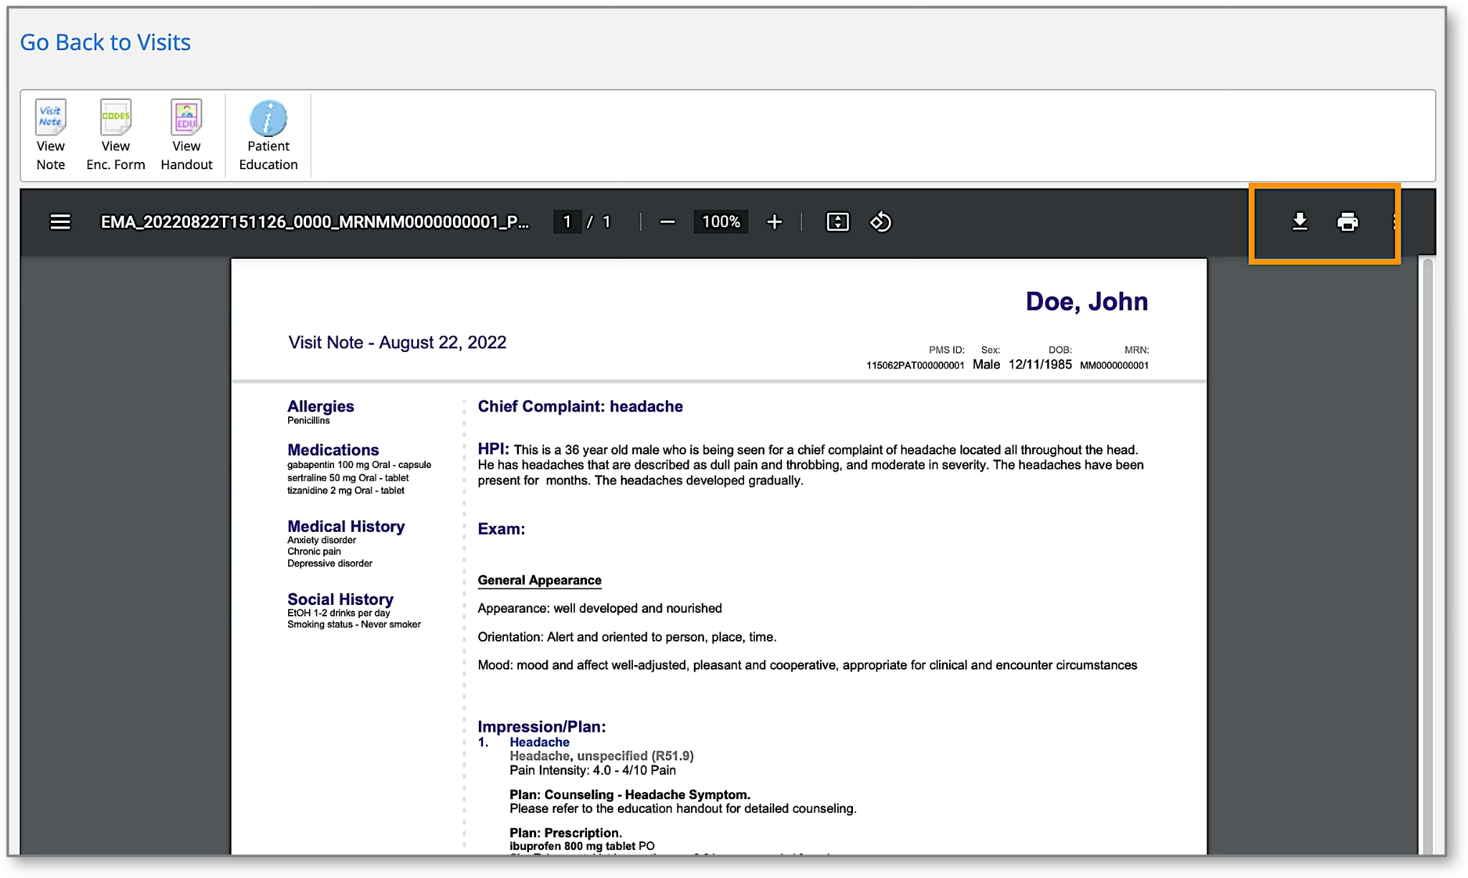This screenshot has height=878, width=1468.
Task: Toggle the PDF sidebar hamburger menu
Action: (x=60, y=222)
